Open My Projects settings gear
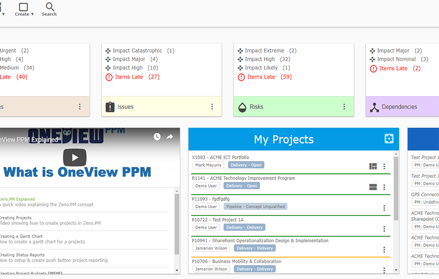The width and height of the screenshot is (439, 279). pos(389,138)
